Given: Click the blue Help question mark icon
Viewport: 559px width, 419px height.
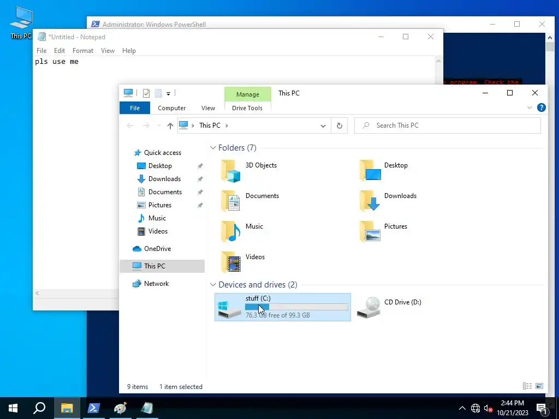Looking at the screenshot, I should [541, 107].
